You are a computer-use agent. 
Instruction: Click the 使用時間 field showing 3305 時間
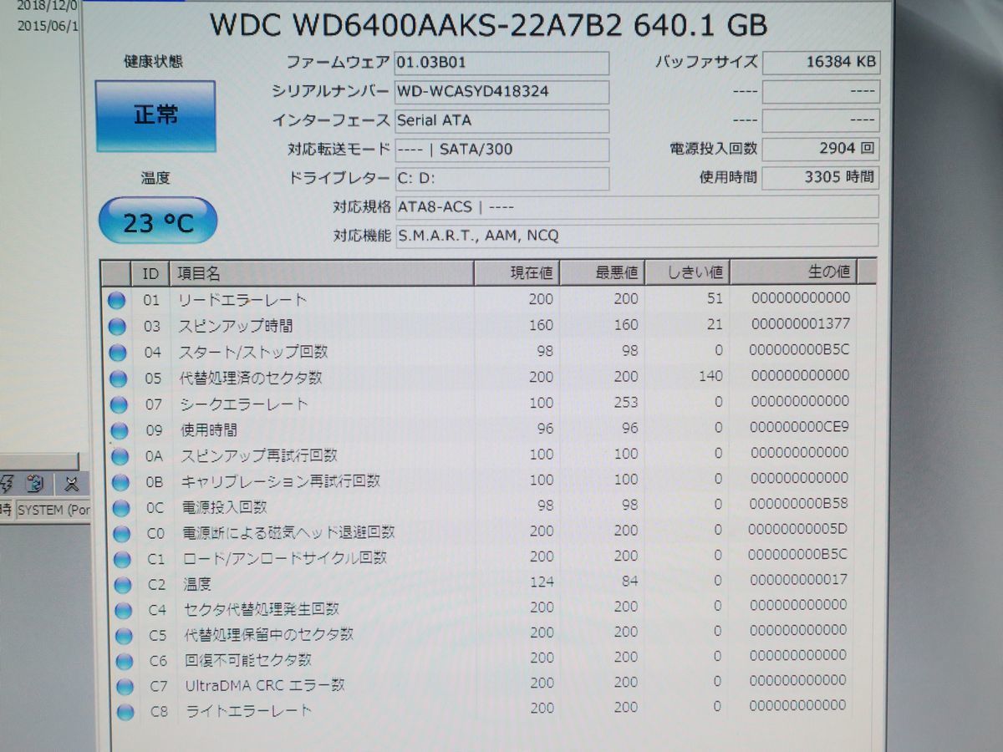[821, 177]
